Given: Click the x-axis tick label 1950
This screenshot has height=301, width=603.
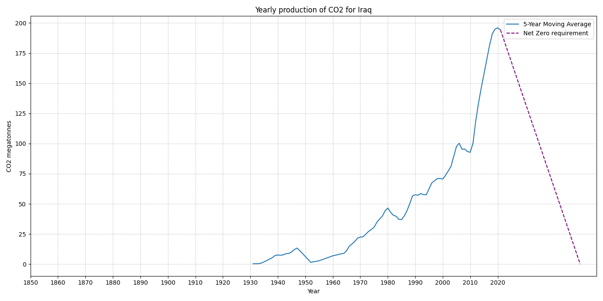Looking at the screenshot, I should (x=305, y=283).
